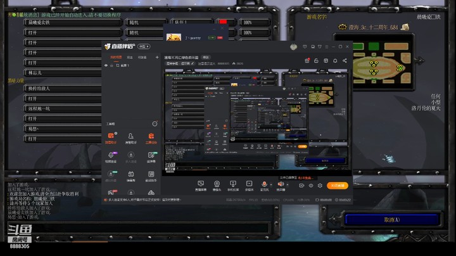Open the 林忘儿 player slot dropdown
The height and width of the screenshot is (256, 456).
tap(63, 73)
